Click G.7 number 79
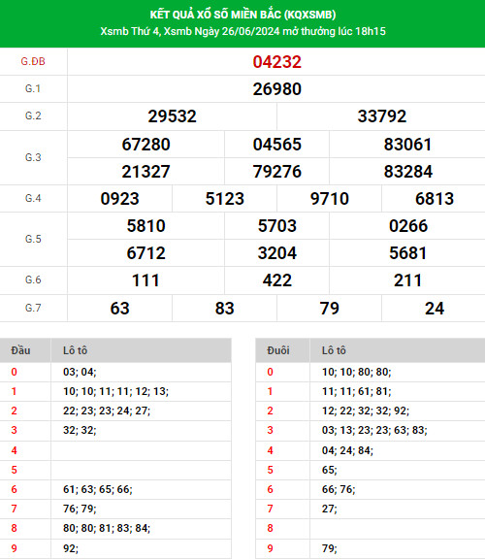485x559 pixels. 329,309
